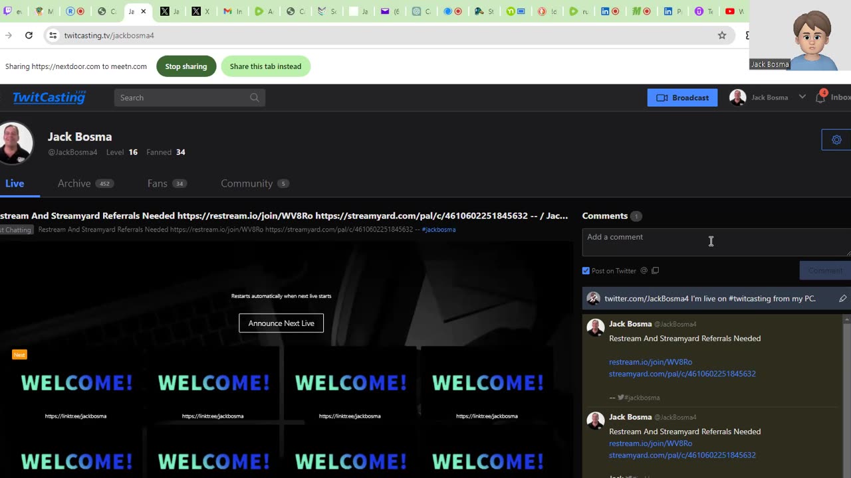Click the camera icon on the Broadcast button
851x478 pixels.
[x=662, y=98]
